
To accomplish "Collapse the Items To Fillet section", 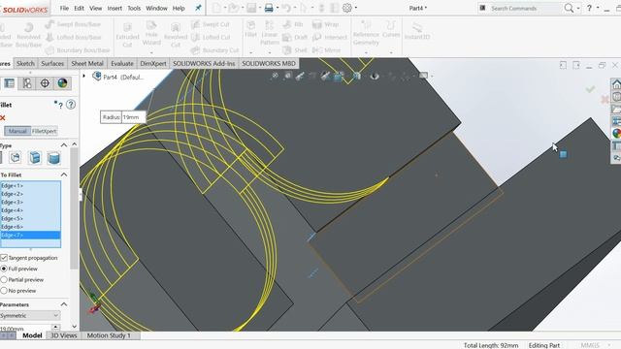I will (64, 174).
